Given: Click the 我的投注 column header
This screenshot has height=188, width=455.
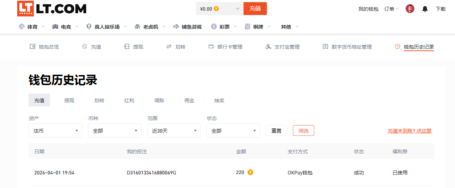Looking at the screenshot, I should pyautogui.click(x=137, y=152).
